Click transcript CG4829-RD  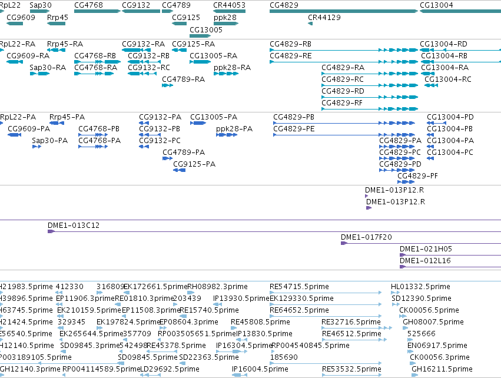pyautogui.click(x=370, y=97)
